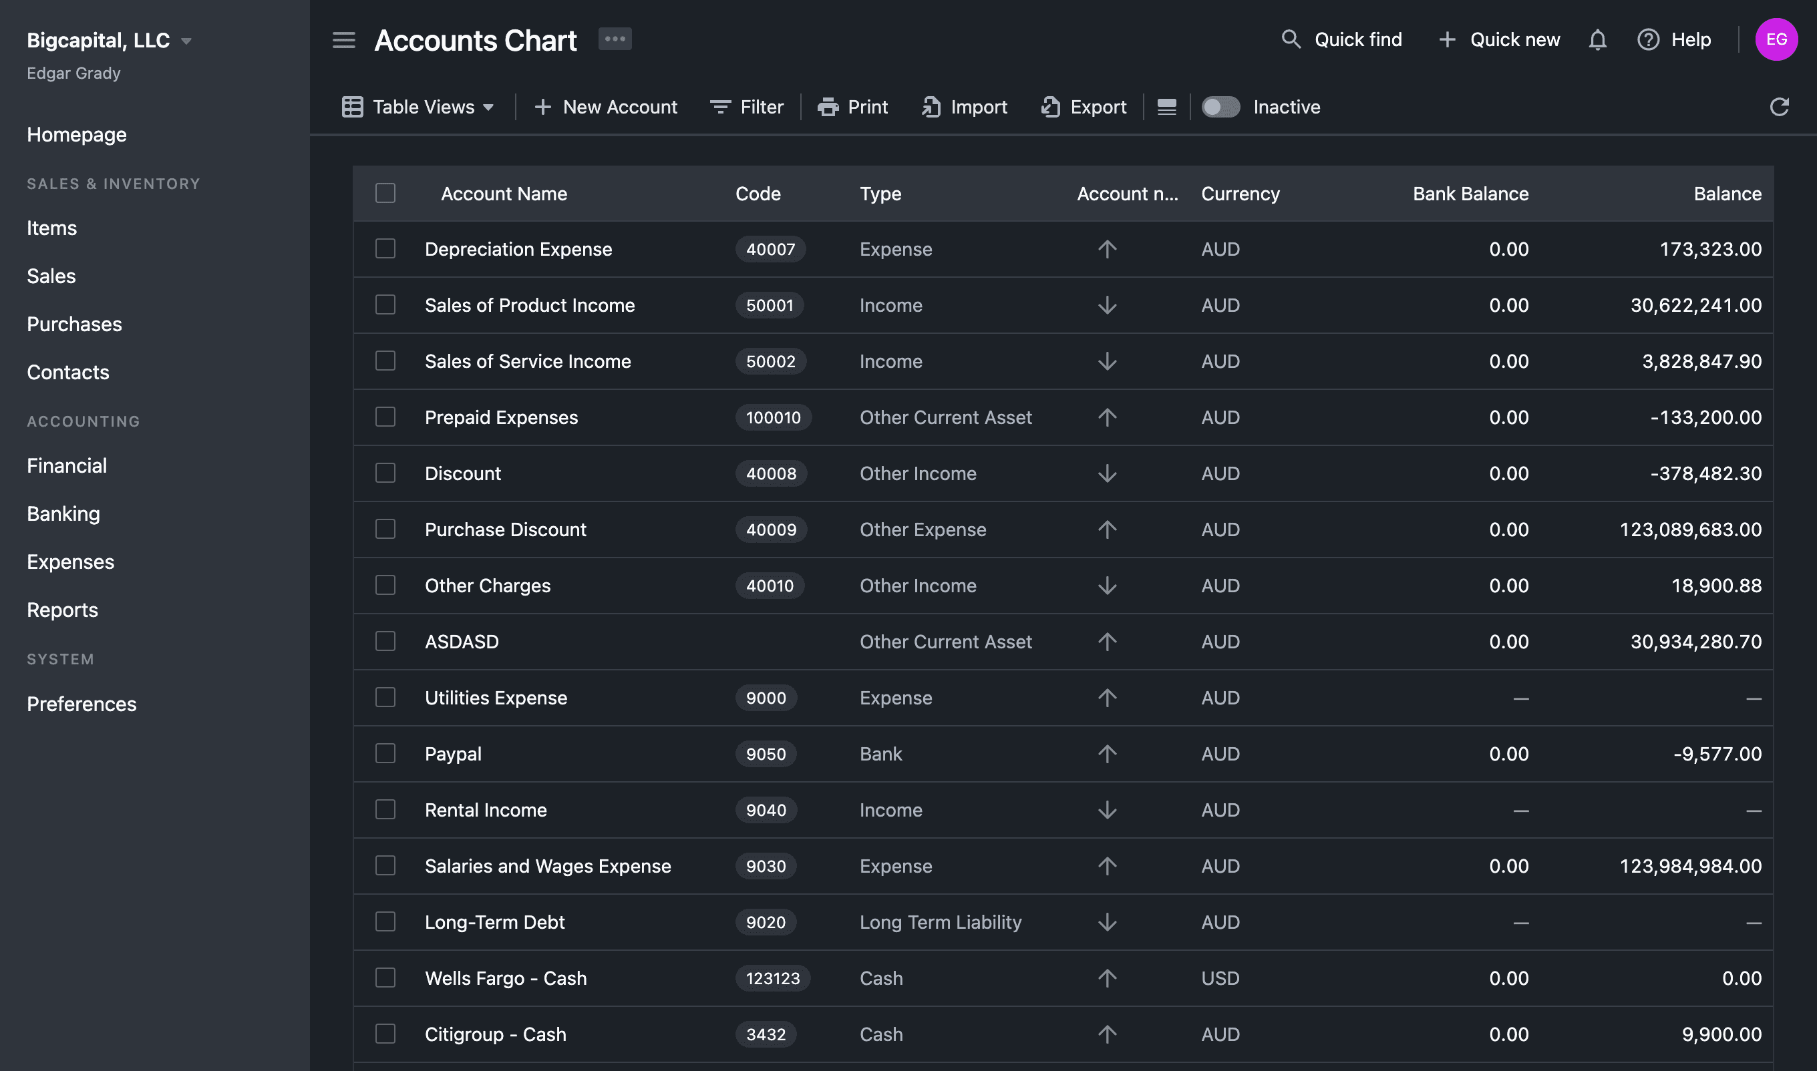Click the ASDASD row up arrow icon
Viewport: 1817px width, 1071px height.
(1108, 642)
